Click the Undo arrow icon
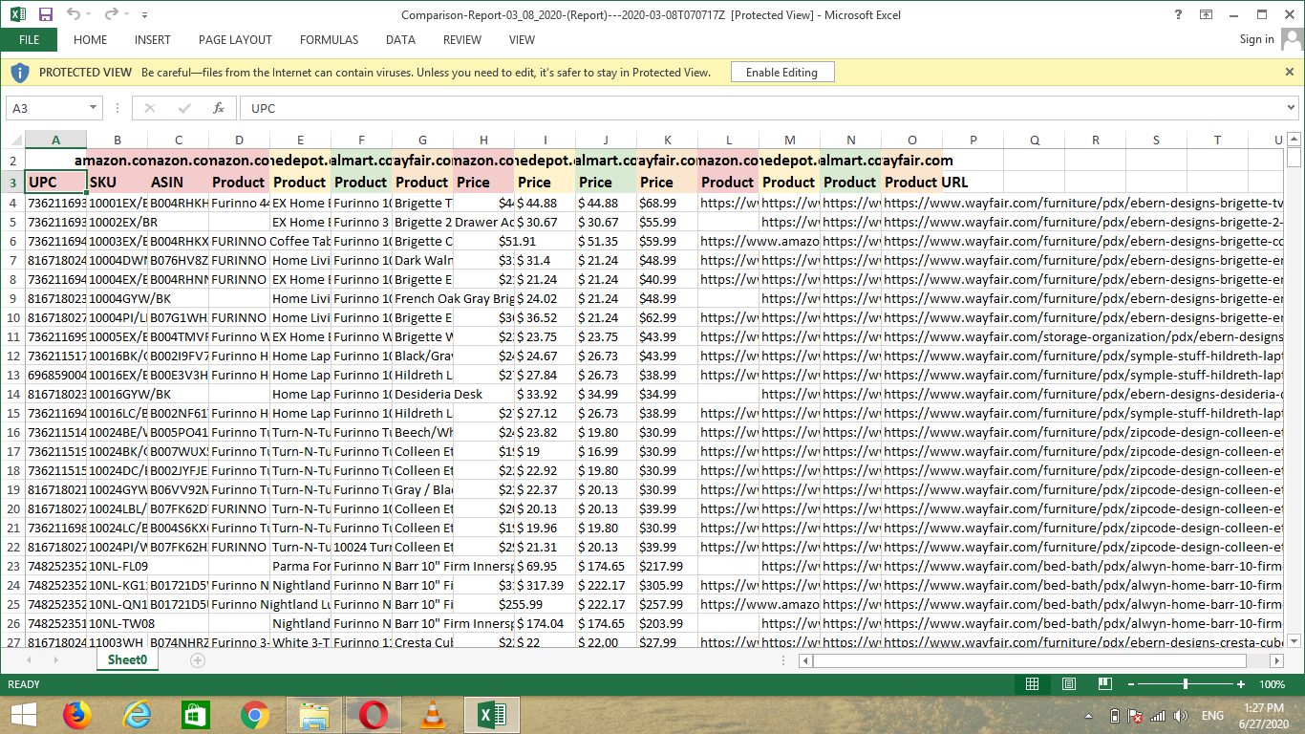 click(x=74, y=14)
